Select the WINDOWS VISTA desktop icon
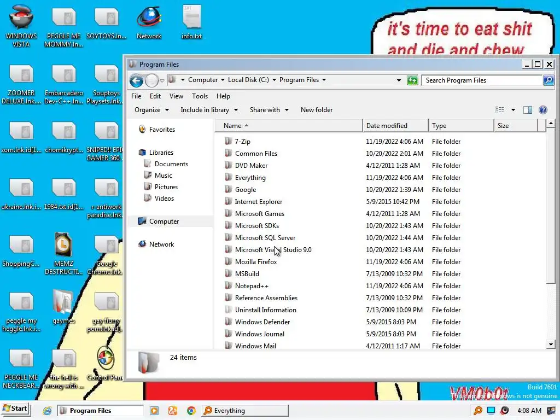The height and width of the screenshot is (420, 560). (x=21, y=26)
